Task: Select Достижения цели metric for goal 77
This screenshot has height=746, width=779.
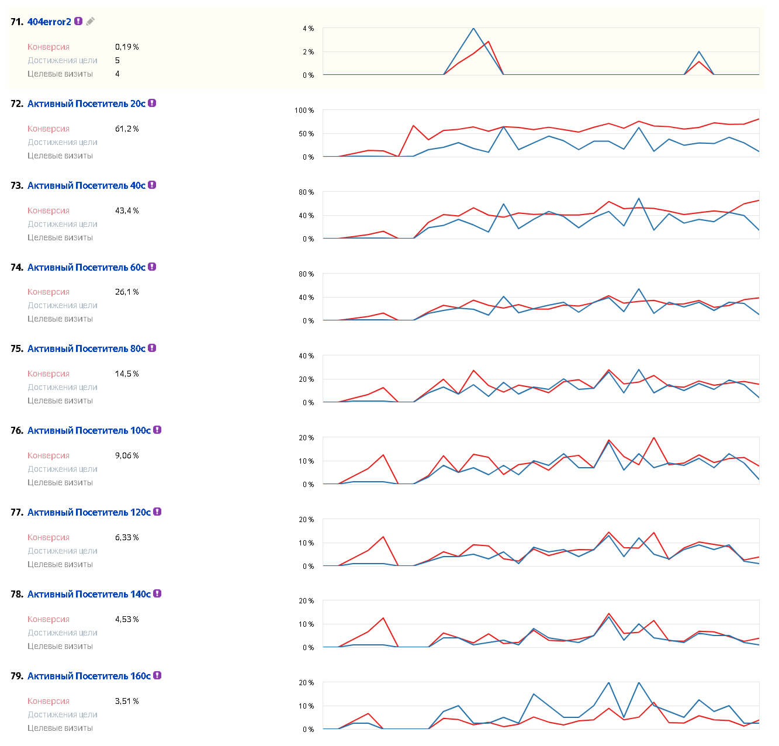Action: point(63,551)
